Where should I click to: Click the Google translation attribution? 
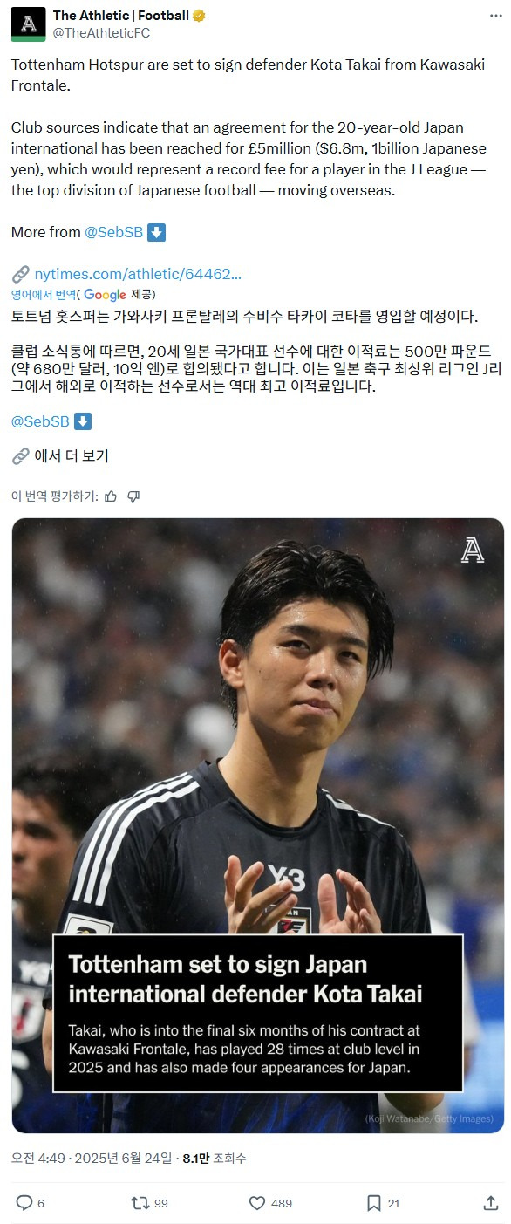(x=105, y=295)
